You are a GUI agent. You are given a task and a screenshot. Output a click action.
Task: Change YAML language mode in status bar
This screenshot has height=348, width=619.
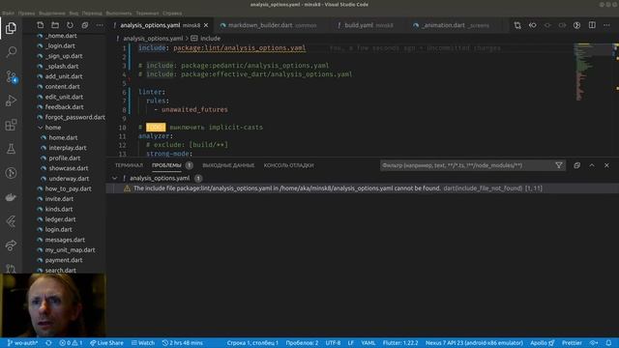[x=368, y=343]
